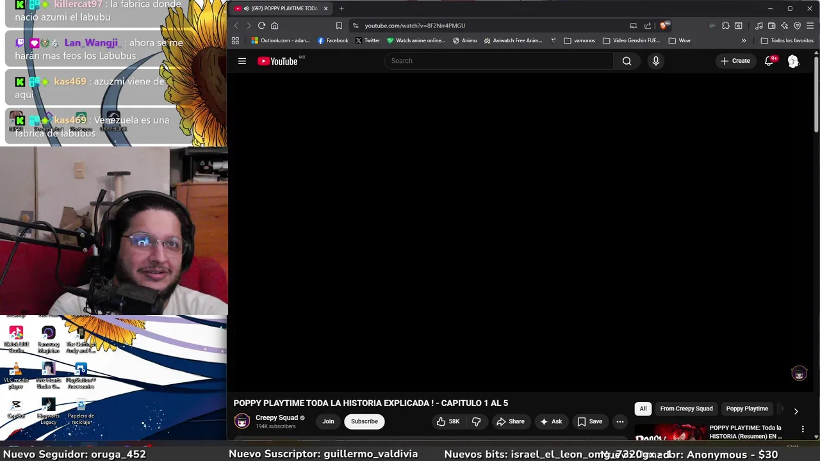Open the Wow bookmarks folder
The width and height of the screenshot is (820, 461).
[x=679, y=40]
